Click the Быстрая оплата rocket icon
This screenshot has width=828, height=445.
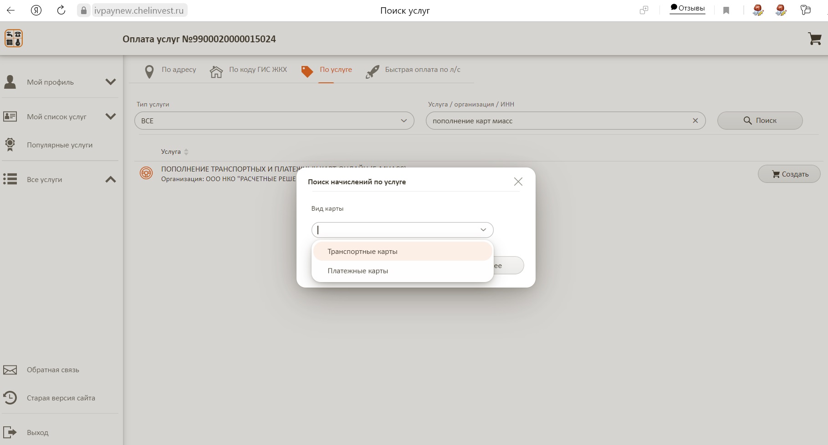[x=373, y=71]
